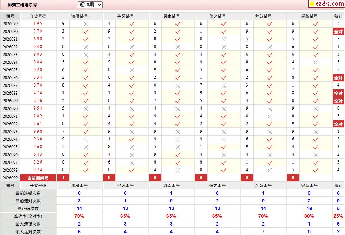Open the 近20期 period dropdown
The image size is (345, 235).
point(90,5)
